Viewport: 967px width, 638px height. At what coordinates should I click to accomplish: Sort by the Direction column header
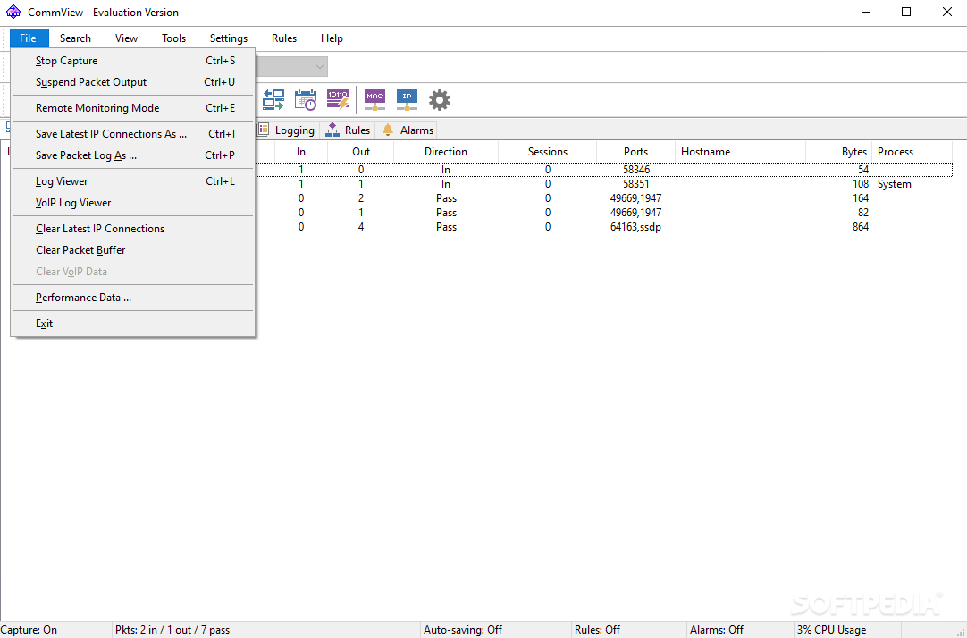[x=446, y=152]
